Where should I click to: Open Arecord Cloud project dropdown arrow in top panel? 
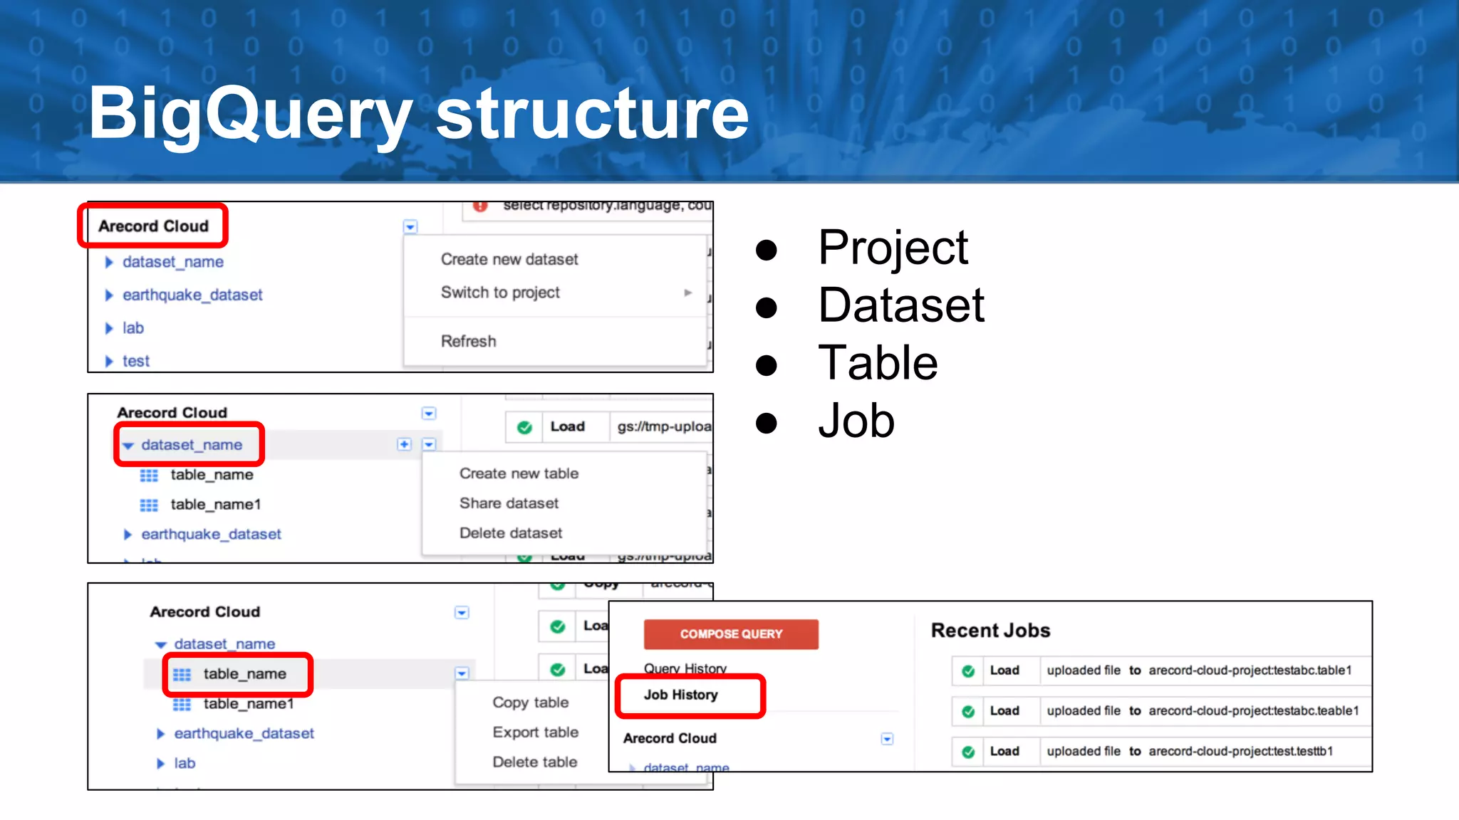coord(410,227)
